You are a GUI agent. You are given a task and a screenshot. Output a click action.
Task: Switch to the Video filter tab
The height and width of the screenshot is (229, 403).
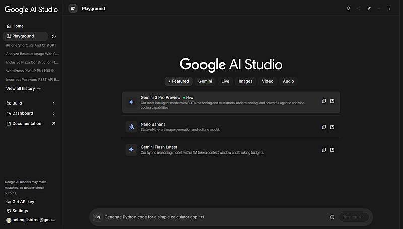tap(267, 81)
